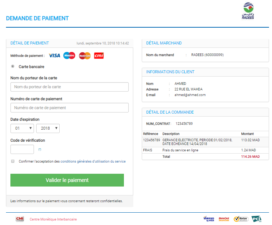This screenshot has width=272, height=225.
Task: Click the Maestro card logo
Action: (x=69, y=56)
